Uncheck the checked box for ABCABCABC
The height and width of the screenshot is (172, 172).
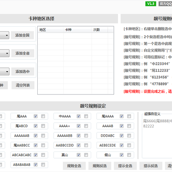pos(35,155)
